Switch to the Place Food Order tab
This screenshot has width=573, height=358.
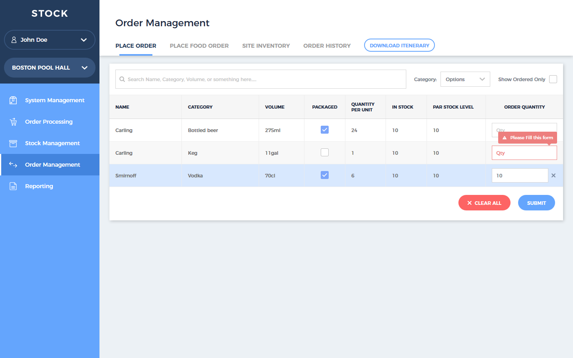click(x=199, y=46)
